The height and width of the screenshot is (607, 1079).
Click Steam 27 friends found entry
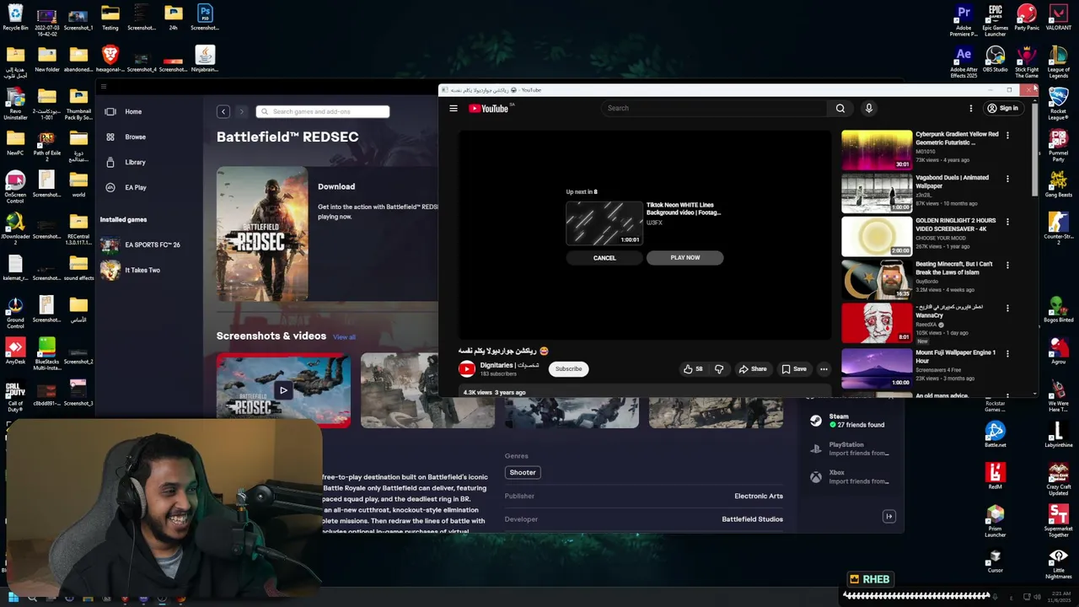[x=849, y=421]
